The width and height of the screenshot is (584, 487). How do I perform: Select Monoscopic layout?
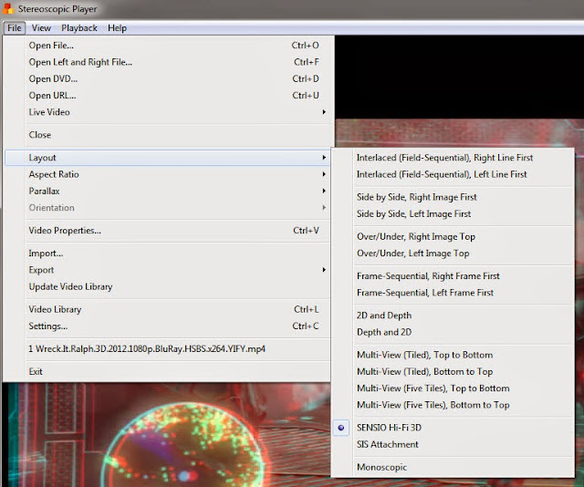coord(453,467)
